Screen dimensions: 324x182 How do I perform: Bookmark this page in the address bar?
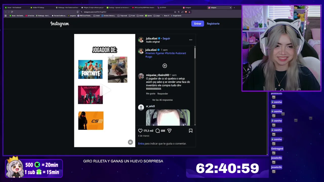[77, 12]
